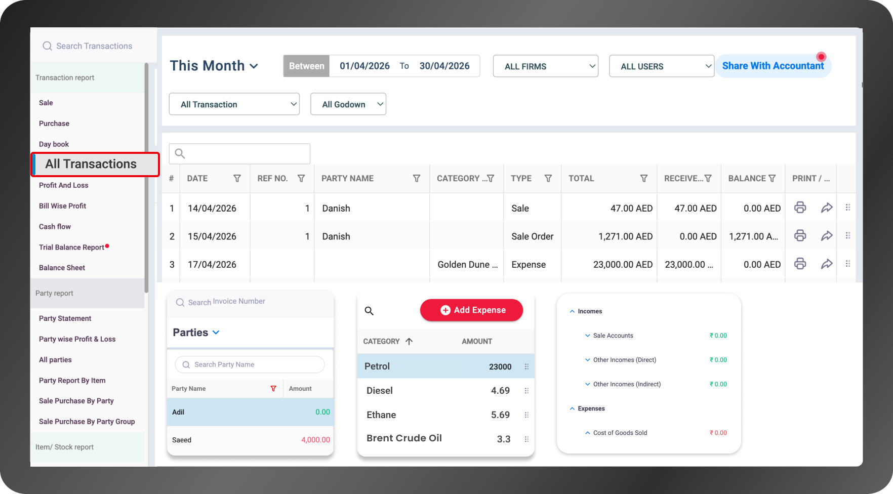The image size is (893, 494).
Task: Open Party Statement report
Action: click(65, 318)
